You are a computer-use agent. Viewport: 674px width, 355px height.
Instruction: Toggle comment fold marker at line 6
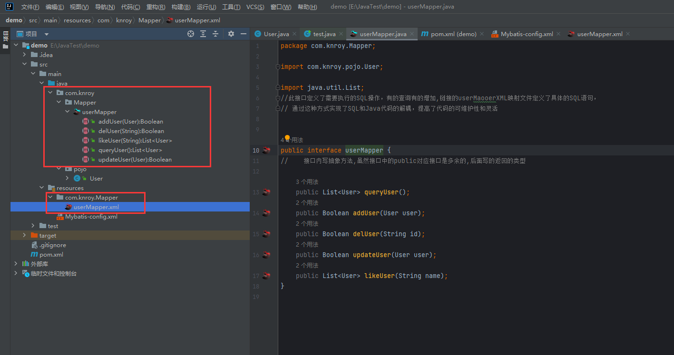278,98
